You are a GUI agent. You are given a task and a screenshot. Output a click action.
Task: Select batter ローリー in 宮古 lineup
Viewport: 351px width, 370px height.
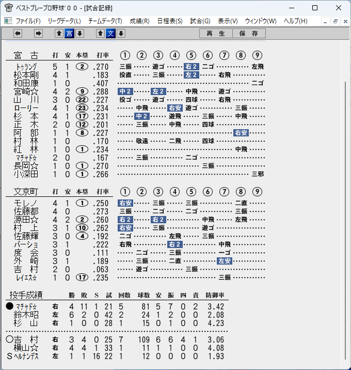pos(26,108)
